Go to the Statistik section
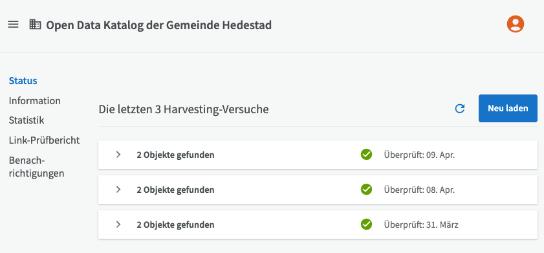 (x=27, y=121)
